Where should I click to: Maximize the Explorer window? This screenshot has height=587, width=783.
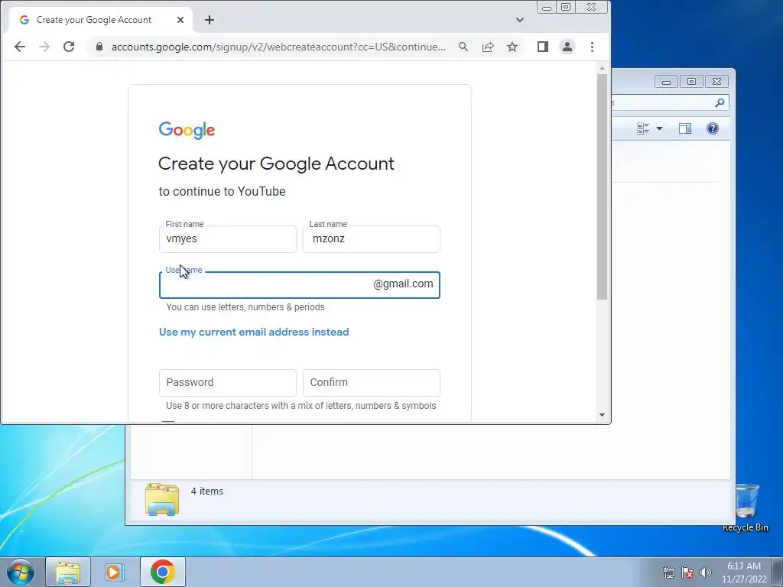click(691, 81)
